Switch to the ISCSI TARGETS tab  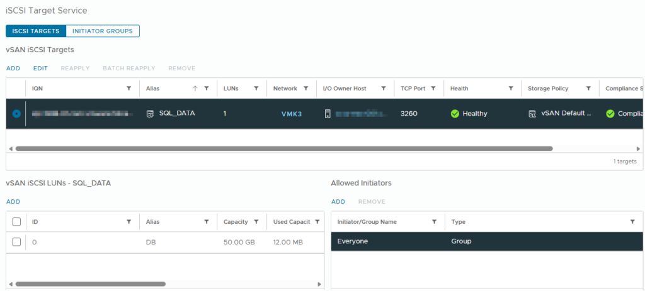[x=36, y=31]
